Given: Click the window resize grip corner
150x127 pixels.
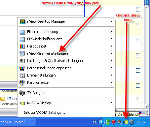Looking at the screenshot, I should pyautogui.click(x=146, y=113).
